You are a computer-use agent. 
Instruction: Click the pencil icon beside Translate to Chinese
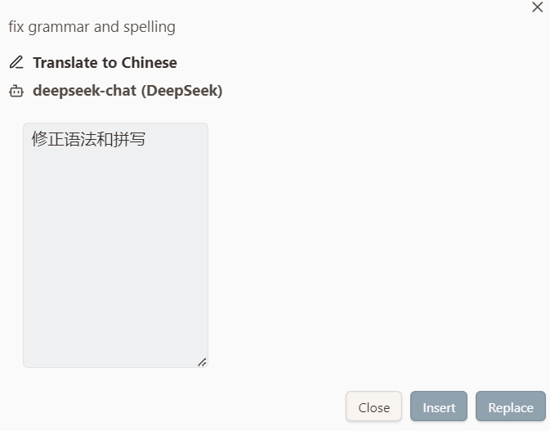pos(16,62)
